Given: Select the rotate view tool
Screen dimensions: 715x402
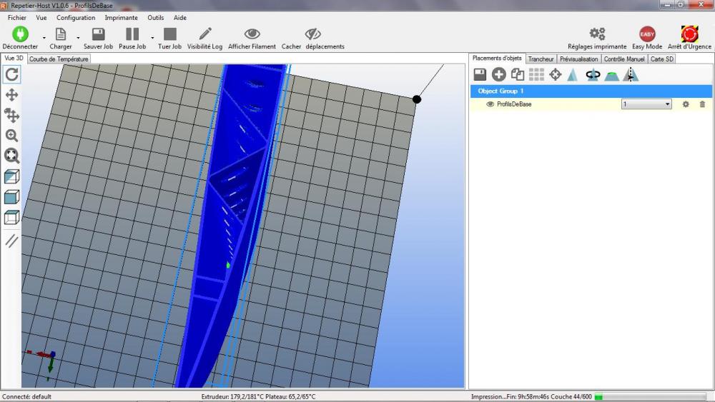Looking at the screenshot, I should 11,74.
